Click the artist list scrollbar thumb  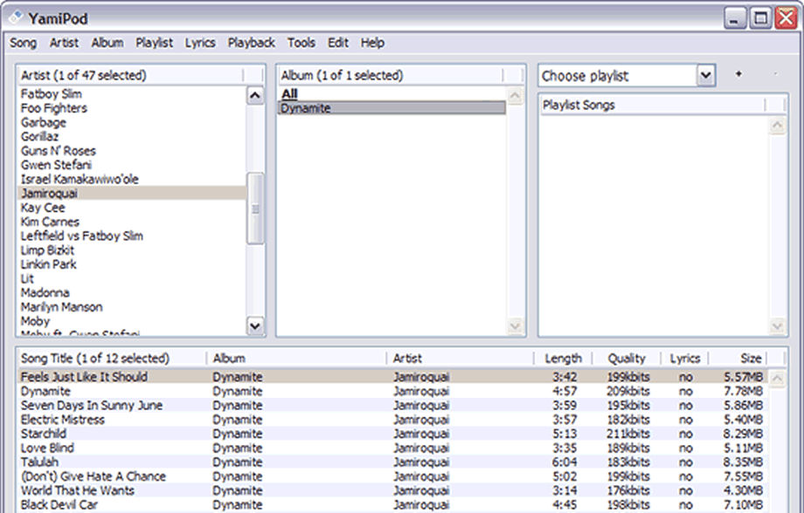pyautogui.click(x=255, y=209)
